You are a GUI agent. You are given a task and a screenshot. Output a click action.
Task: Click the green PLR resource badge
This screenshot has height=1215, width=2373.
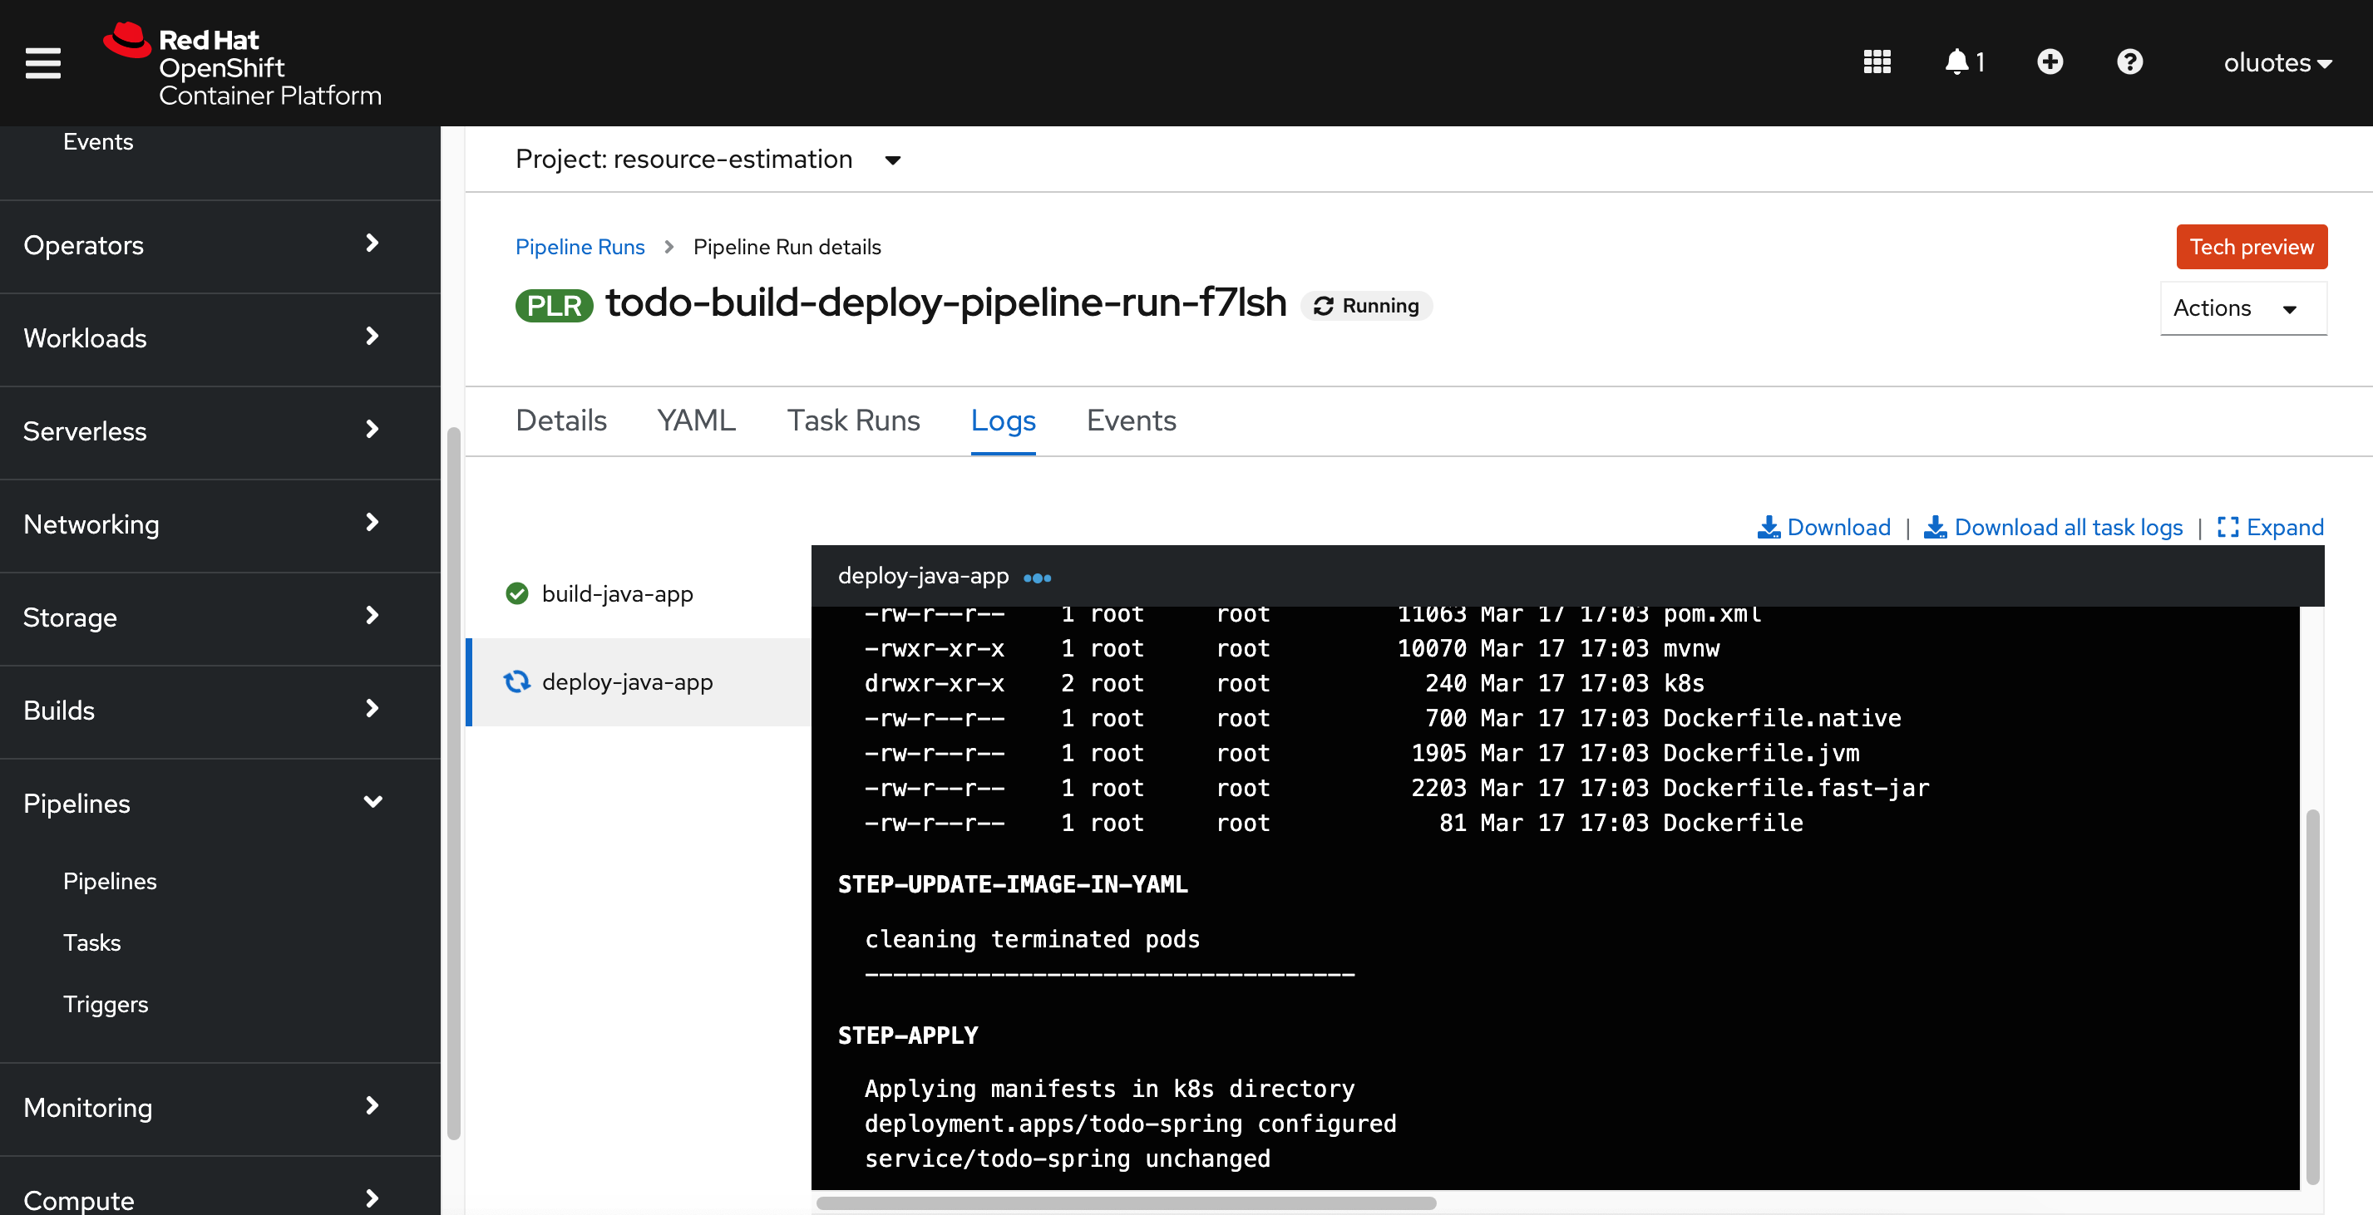pyautogui.click(x=554, y=306)
